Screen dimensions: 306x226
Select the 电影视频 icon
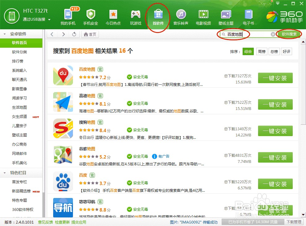[203, 17]
